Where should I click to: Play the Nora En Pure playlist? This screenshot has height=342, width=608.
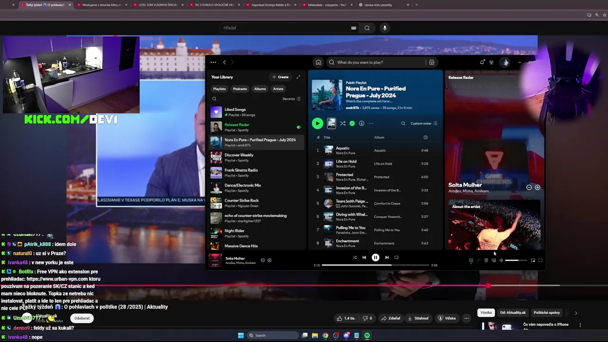pos(317,123)
